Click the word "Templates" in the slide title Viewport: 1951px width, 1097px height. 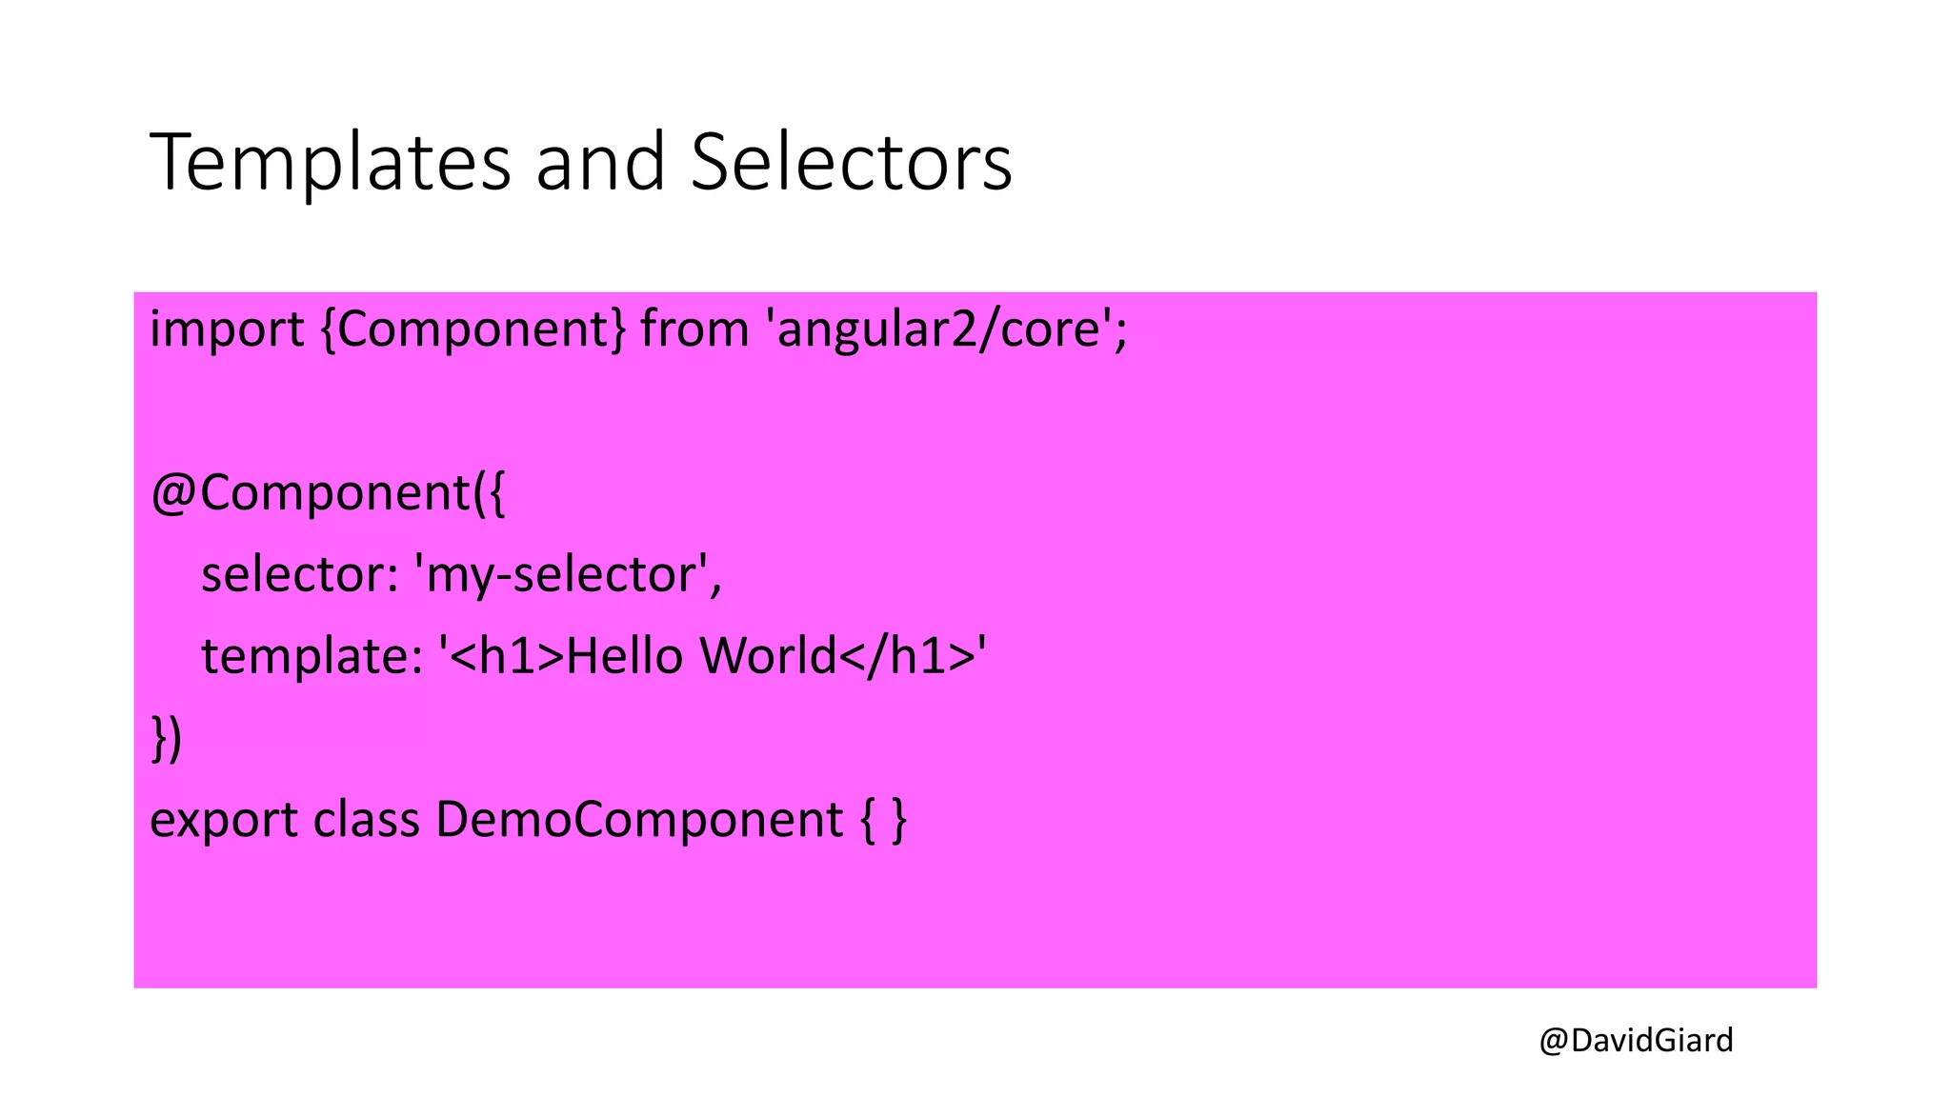pos(331,164)
